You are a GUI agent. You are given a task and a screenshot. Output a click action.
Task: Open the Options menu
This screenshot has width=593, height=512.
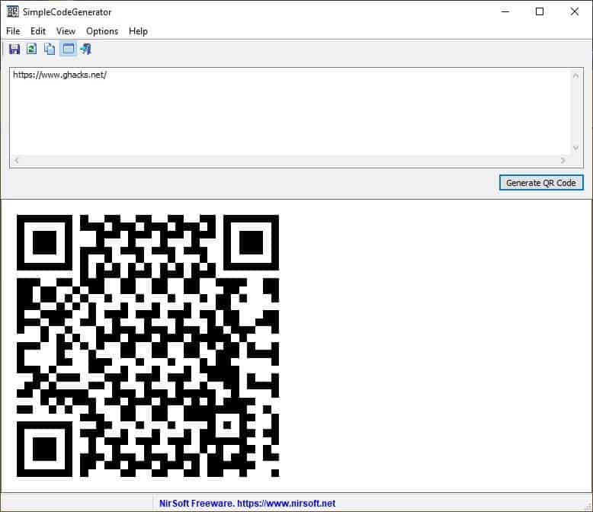[102, 31]
